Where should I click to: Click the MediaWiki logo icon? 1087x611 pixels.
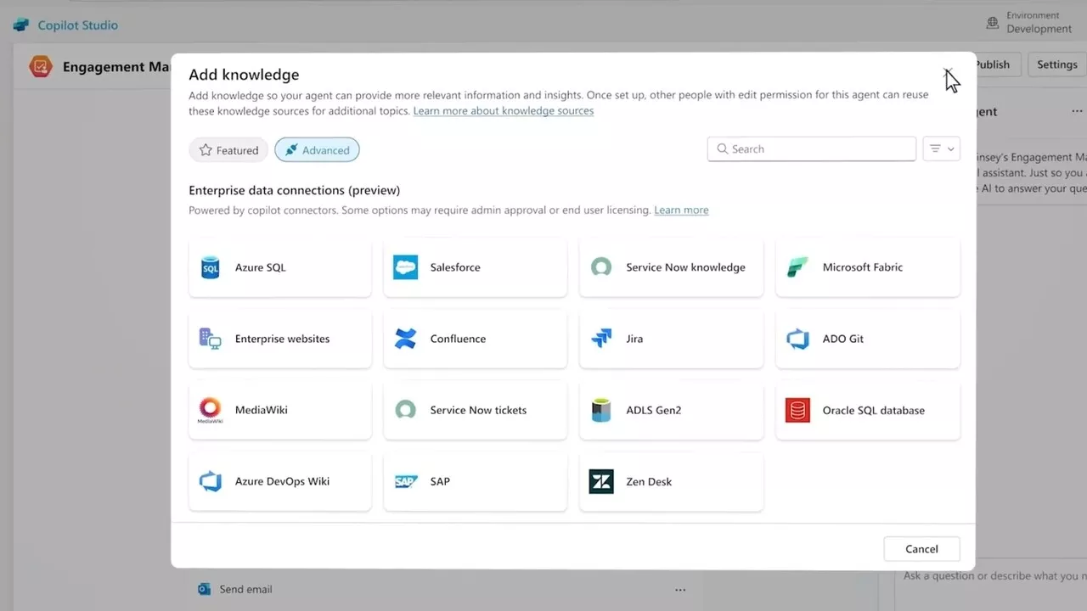click(210, 410)
